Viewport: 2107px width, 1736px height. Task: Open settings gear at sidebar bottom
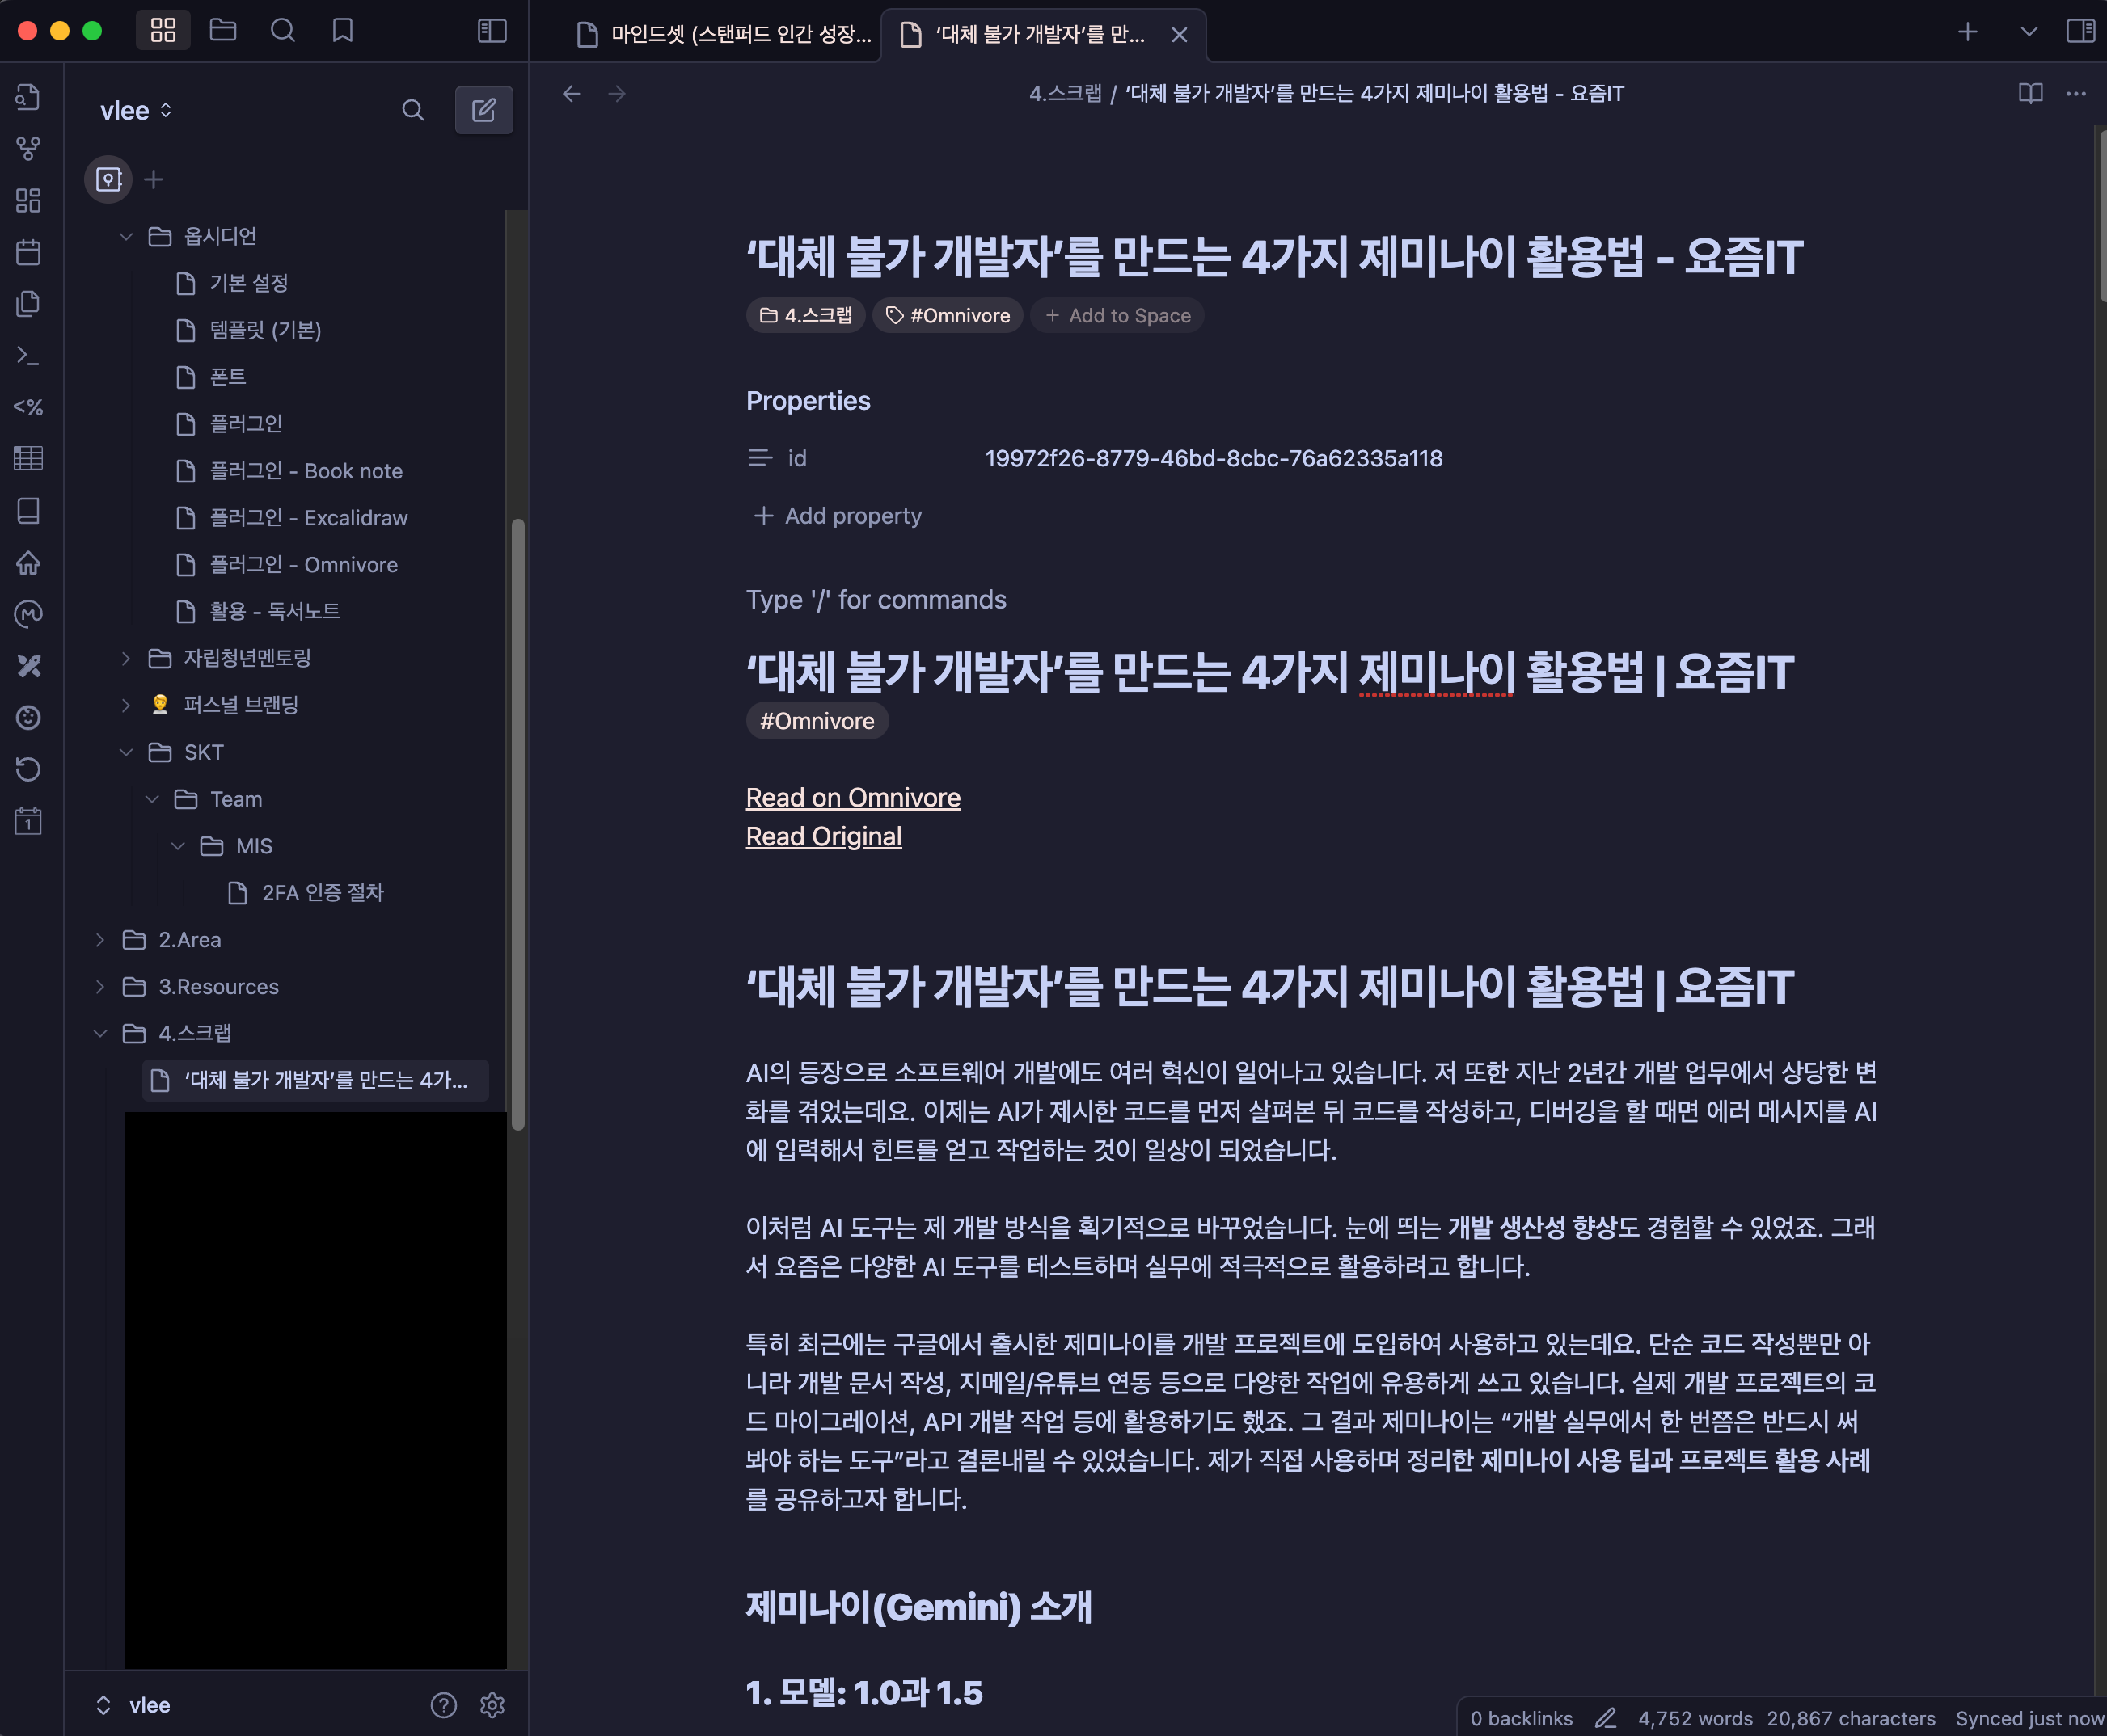pyautogui.click(x=492, y=1705)
